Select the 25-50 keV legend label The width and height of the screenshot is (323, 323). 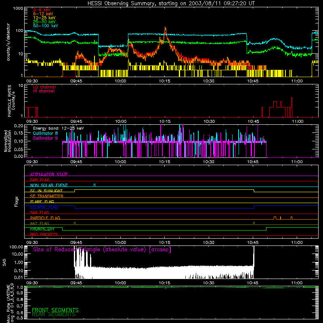point(44,22)
